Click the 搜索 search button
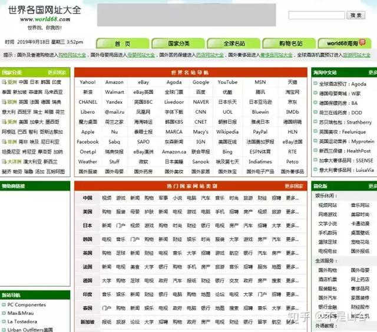The width and height of the screenshot is (377, 332). tap(356, 15)
